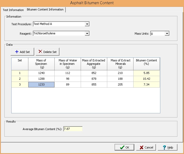
Task: Switch to the Test Information tab
Action: point(13,10)
